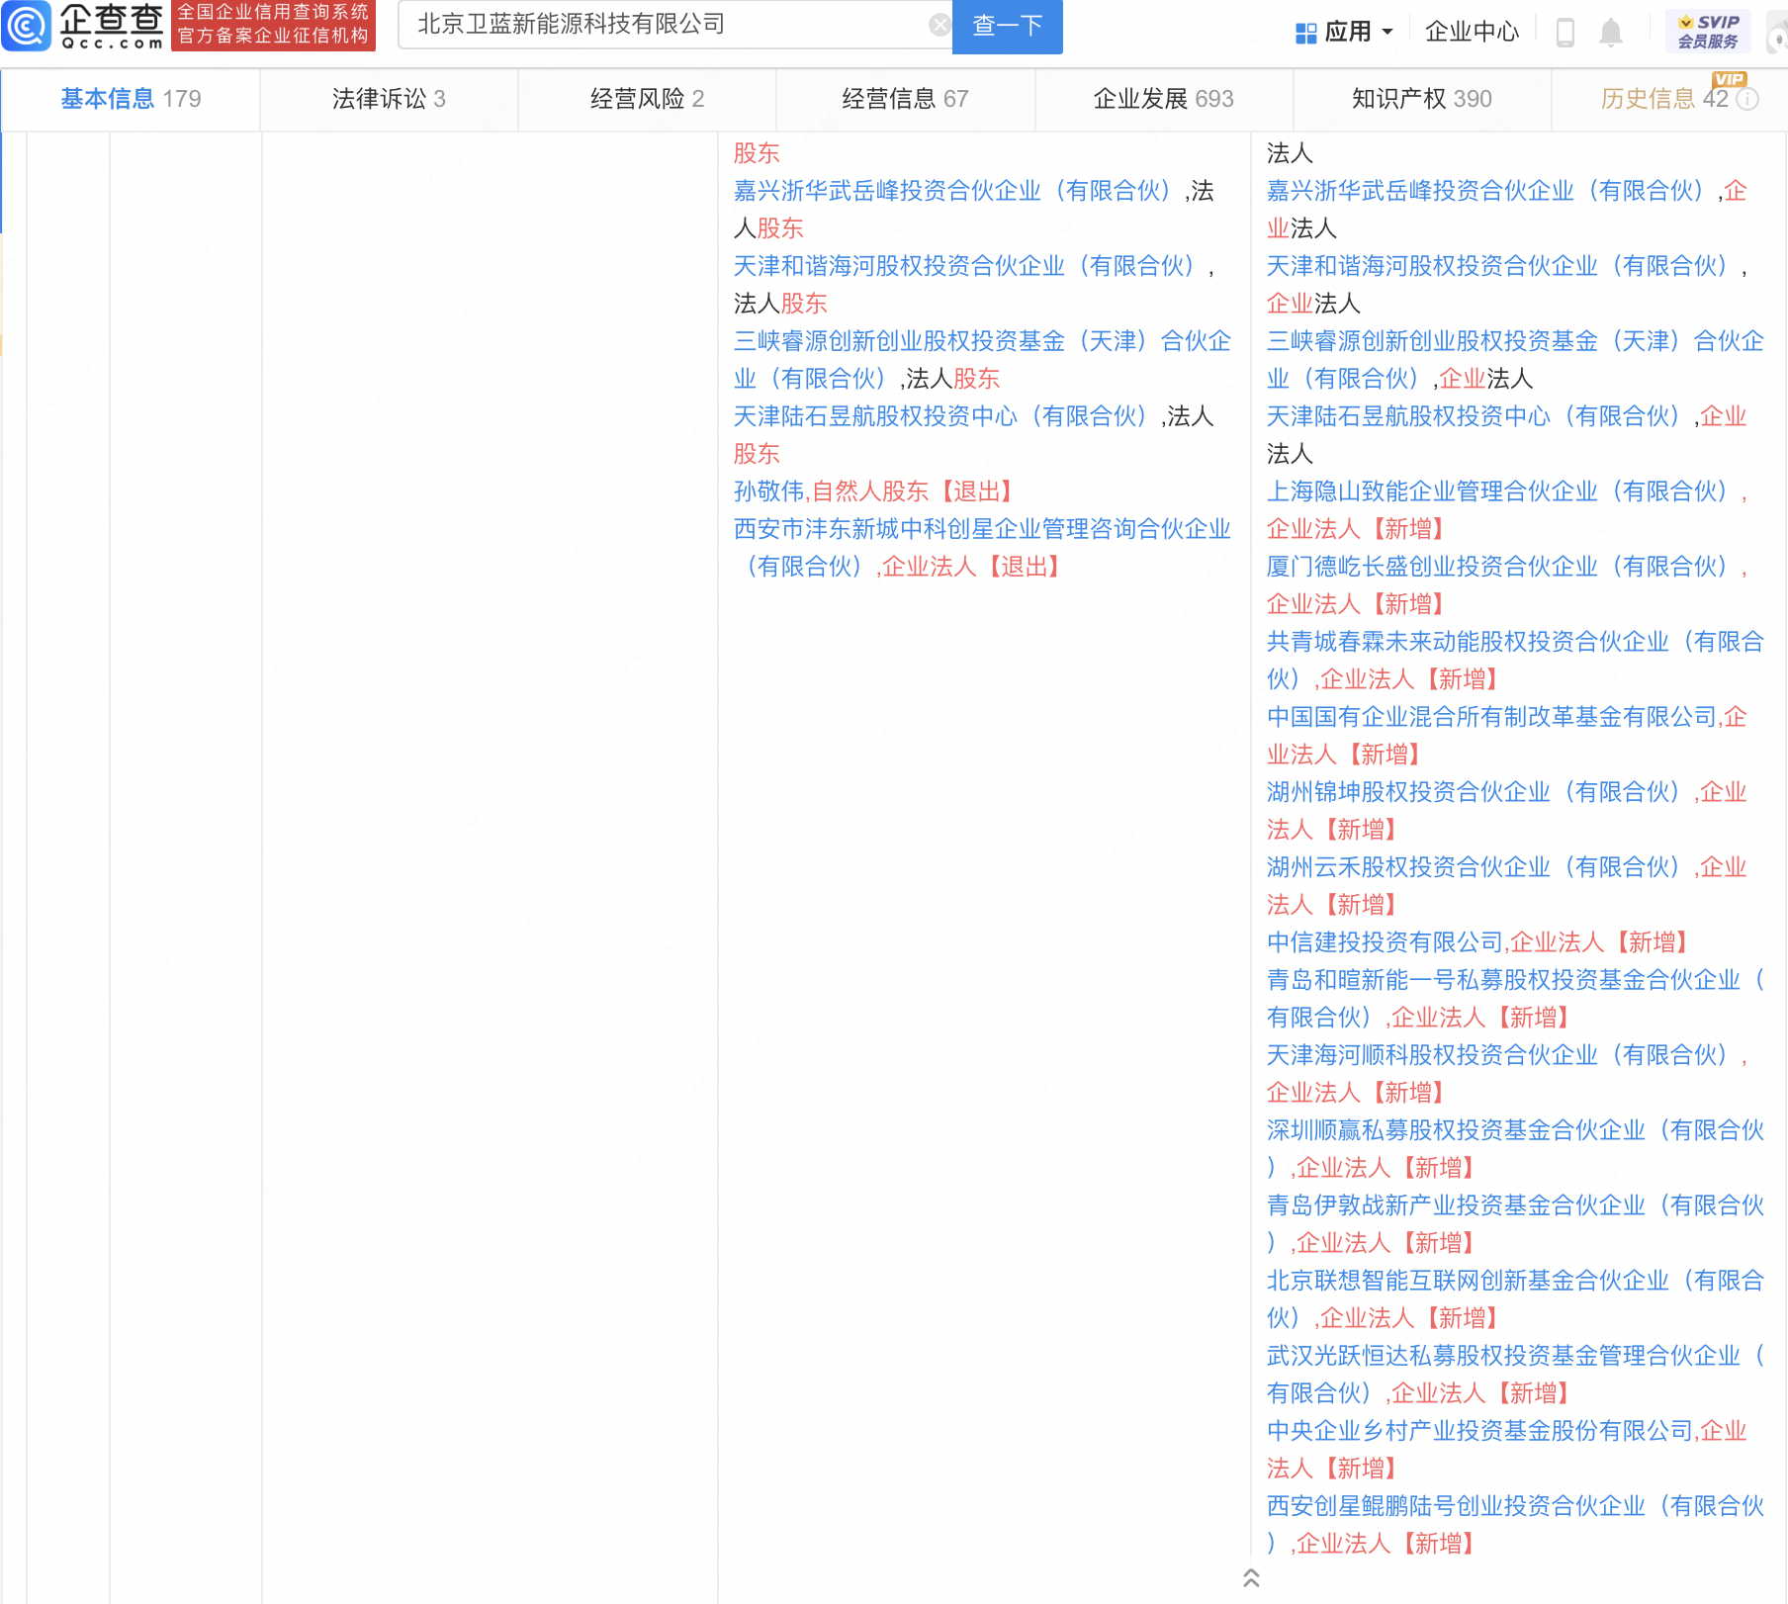Click the 全国企业信用查询系统 red banner
This screenshot has width=1788, height=1604.
pos(273,25)
